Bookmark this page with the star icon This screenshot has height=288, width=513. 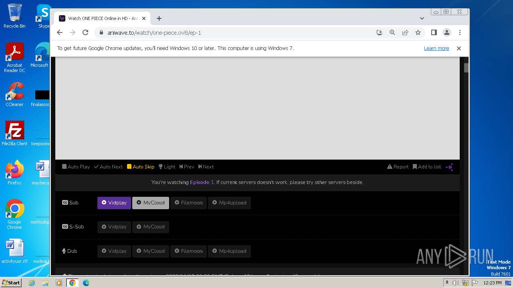[418, 33]
